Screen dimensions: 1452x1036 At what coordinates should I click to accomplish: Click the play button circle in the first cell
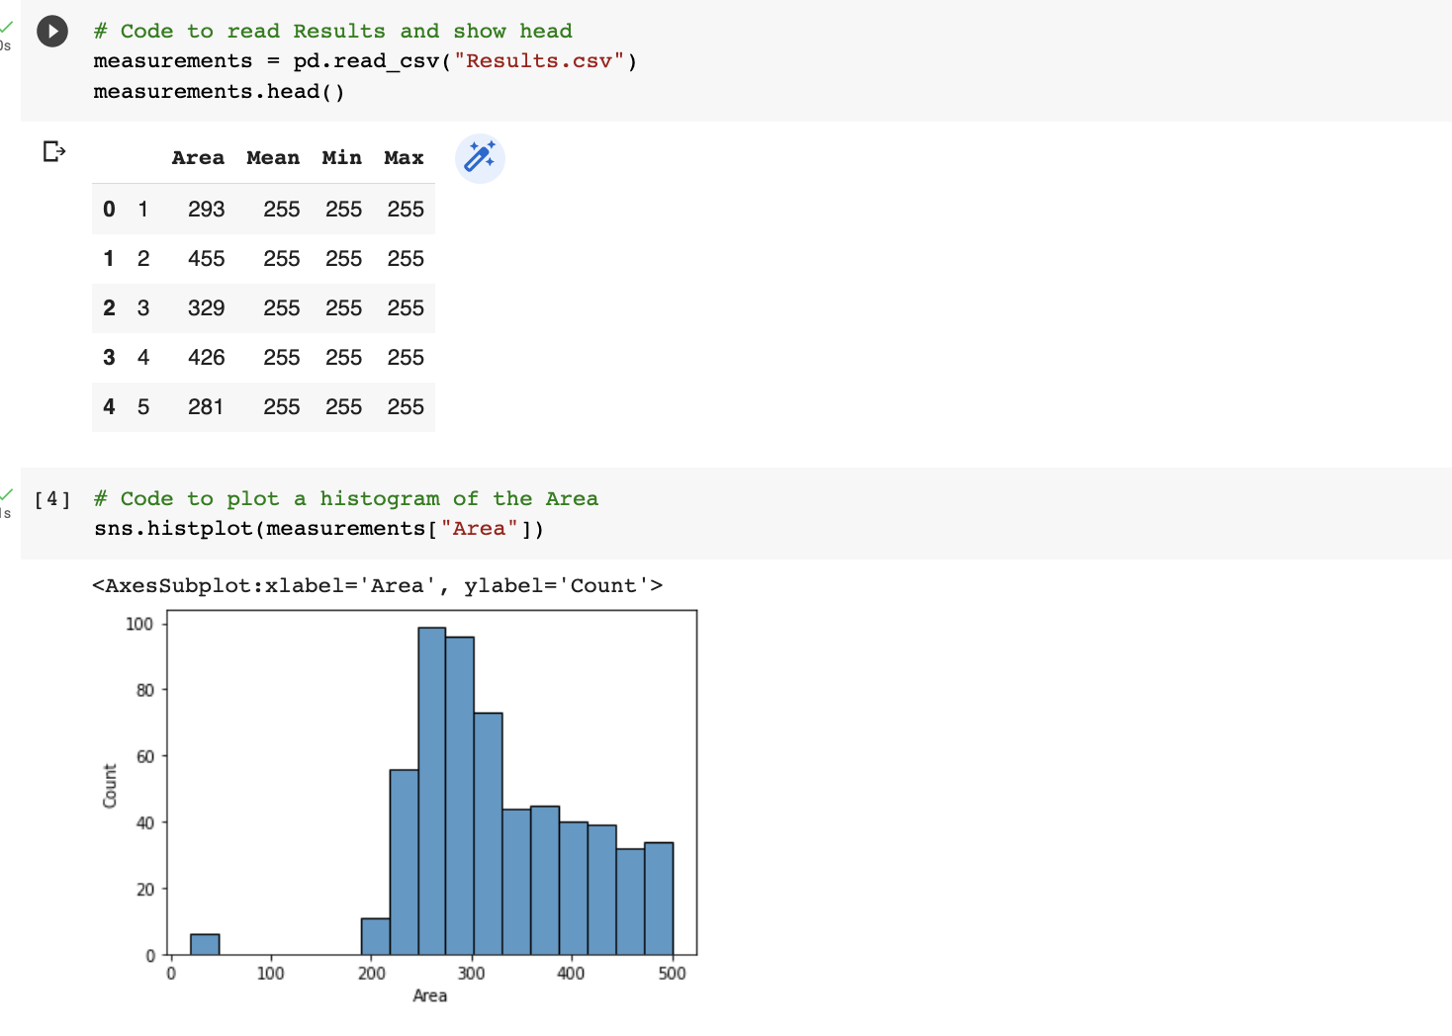(x=51, y=31)
